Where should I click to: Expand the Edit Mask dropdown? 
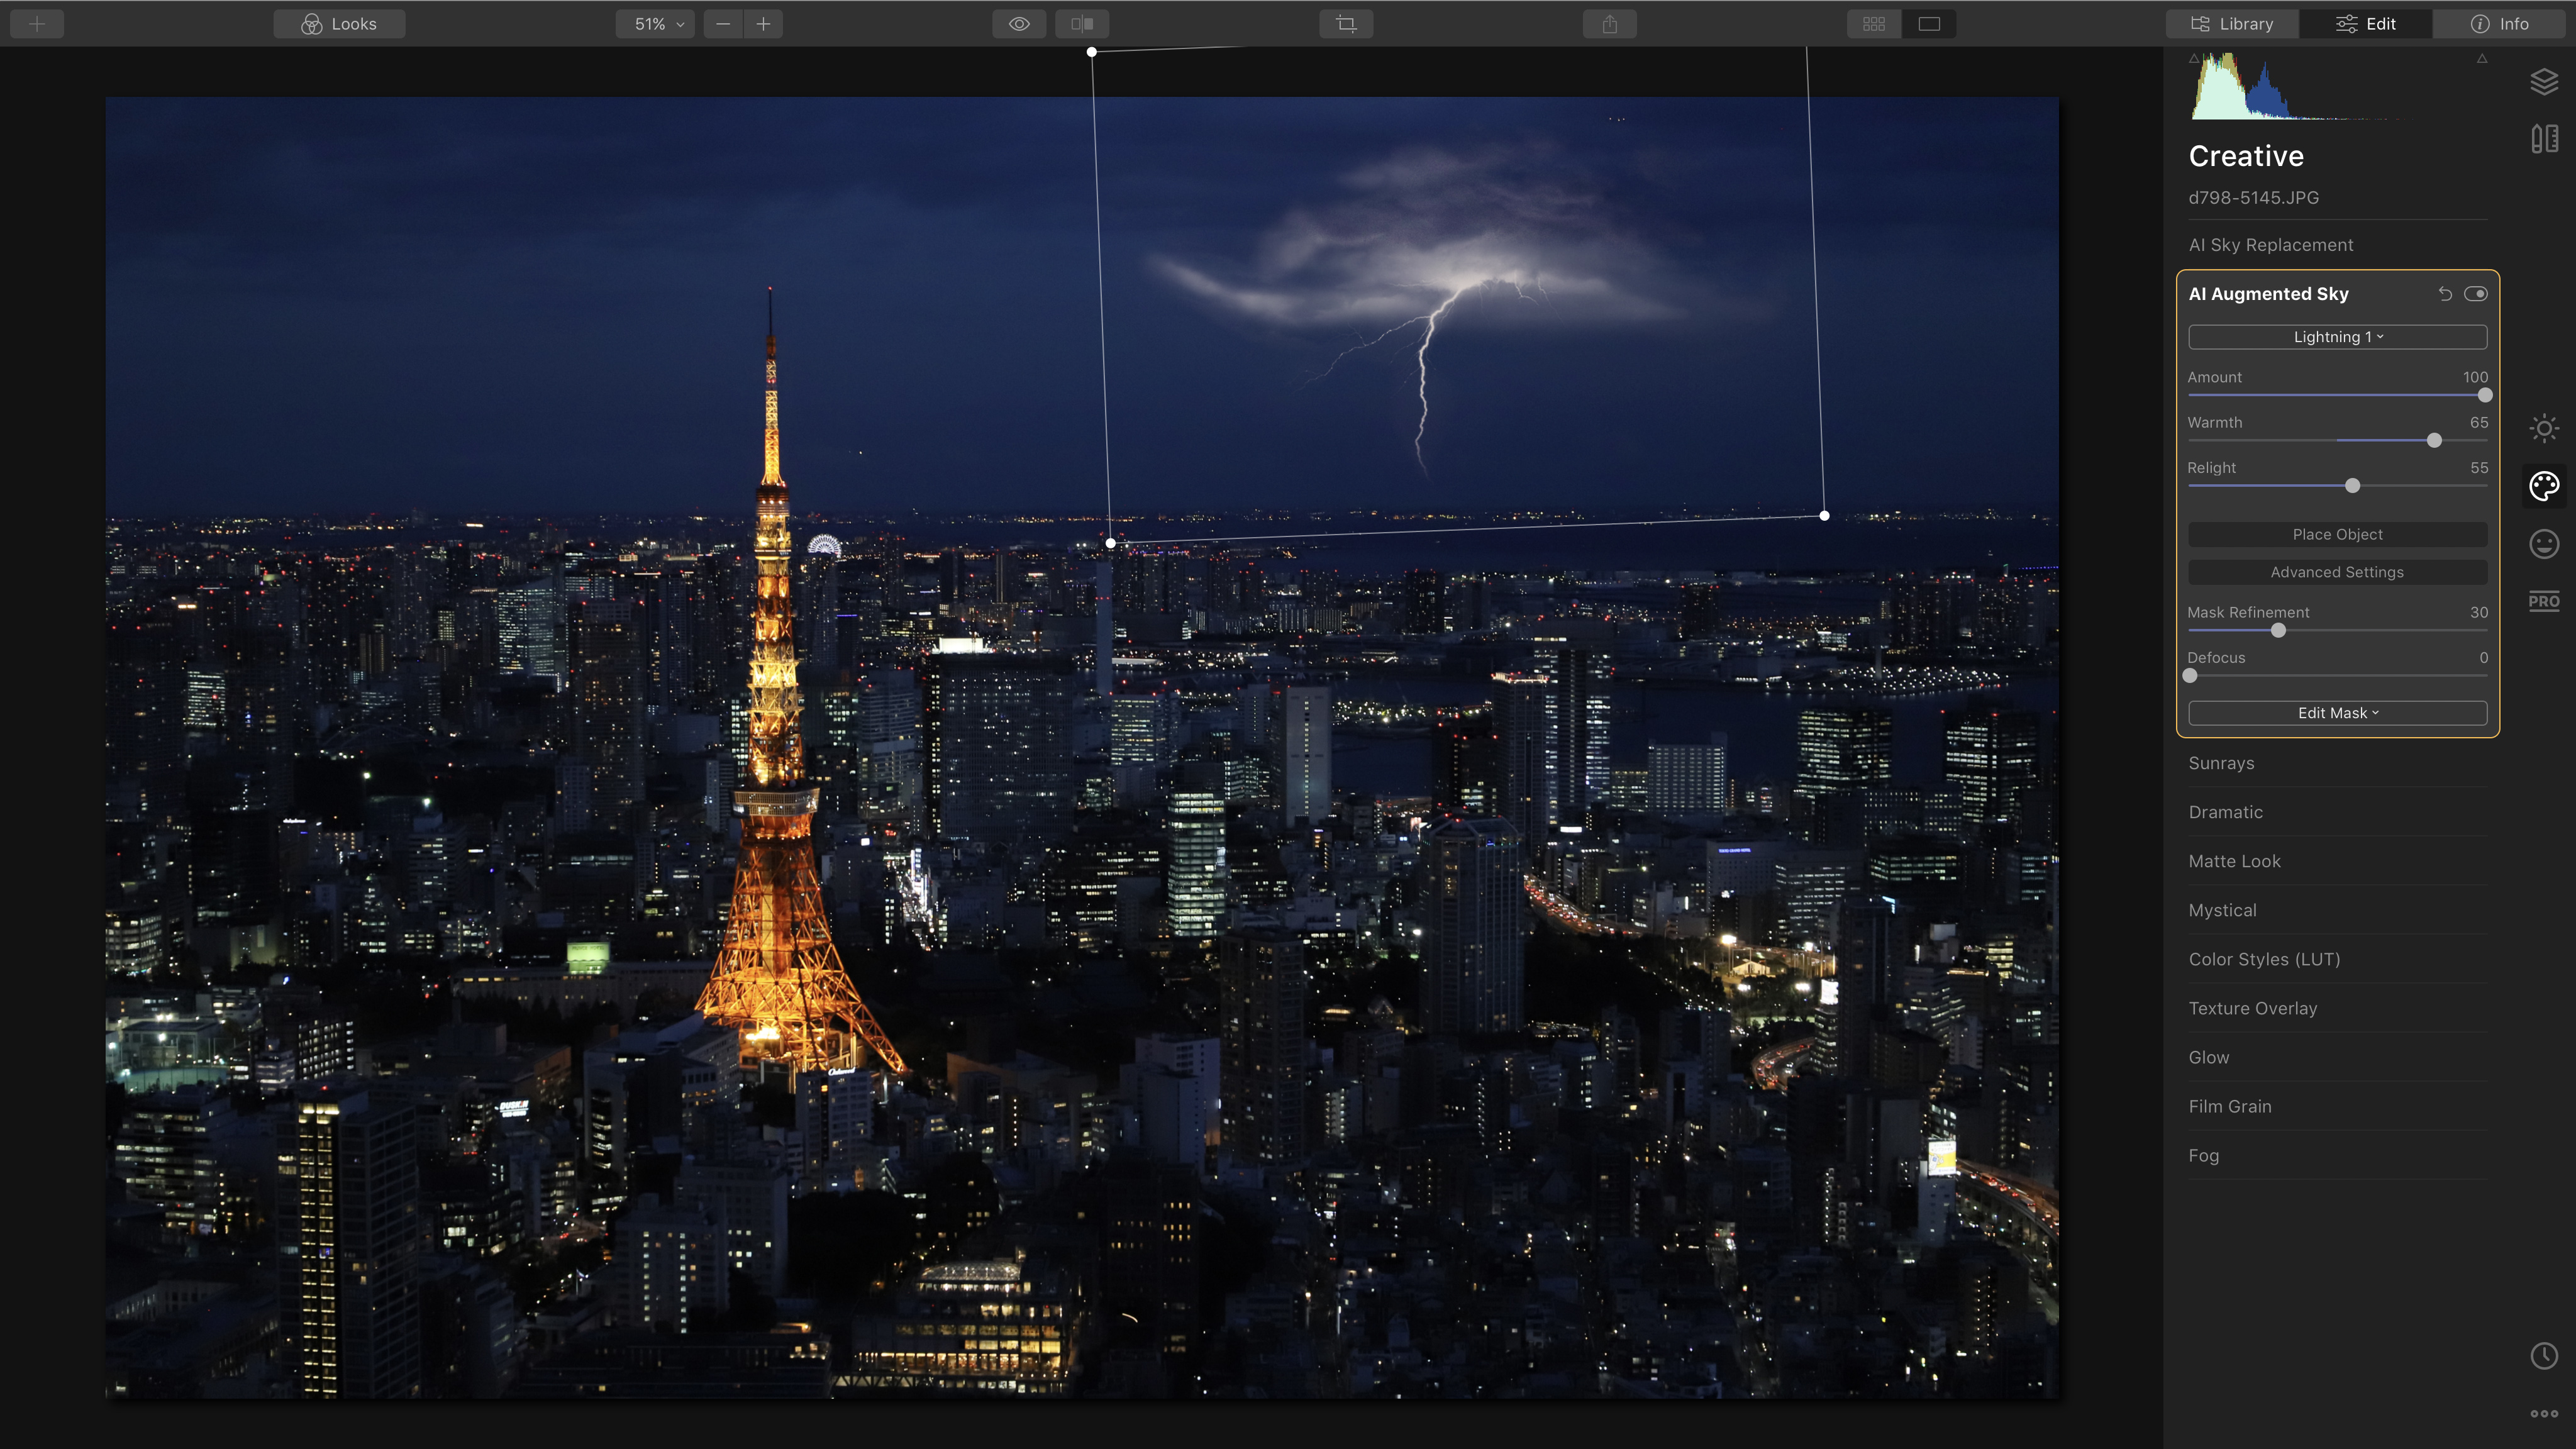pyautogui.click(x=2337, y=713)
